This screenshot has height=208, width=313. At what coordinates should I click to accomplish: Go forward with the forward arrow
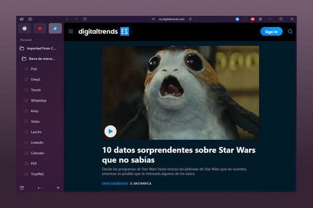tap(76, 19)
